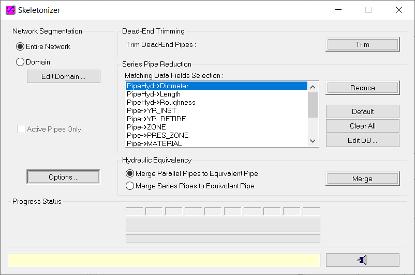Choose Merge Parallel Pipes to Equivalent Pipe

coord(130,173)
